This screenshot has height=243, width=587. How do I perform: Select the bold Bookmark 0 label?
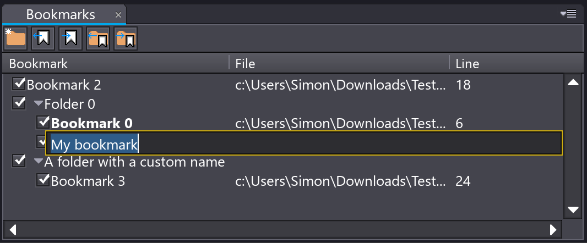coord(92,123)
